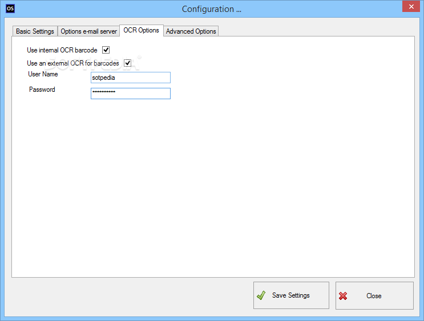424x321 pixels.
Task: Select the OCR Options tab
Action: tap(141, 30)
